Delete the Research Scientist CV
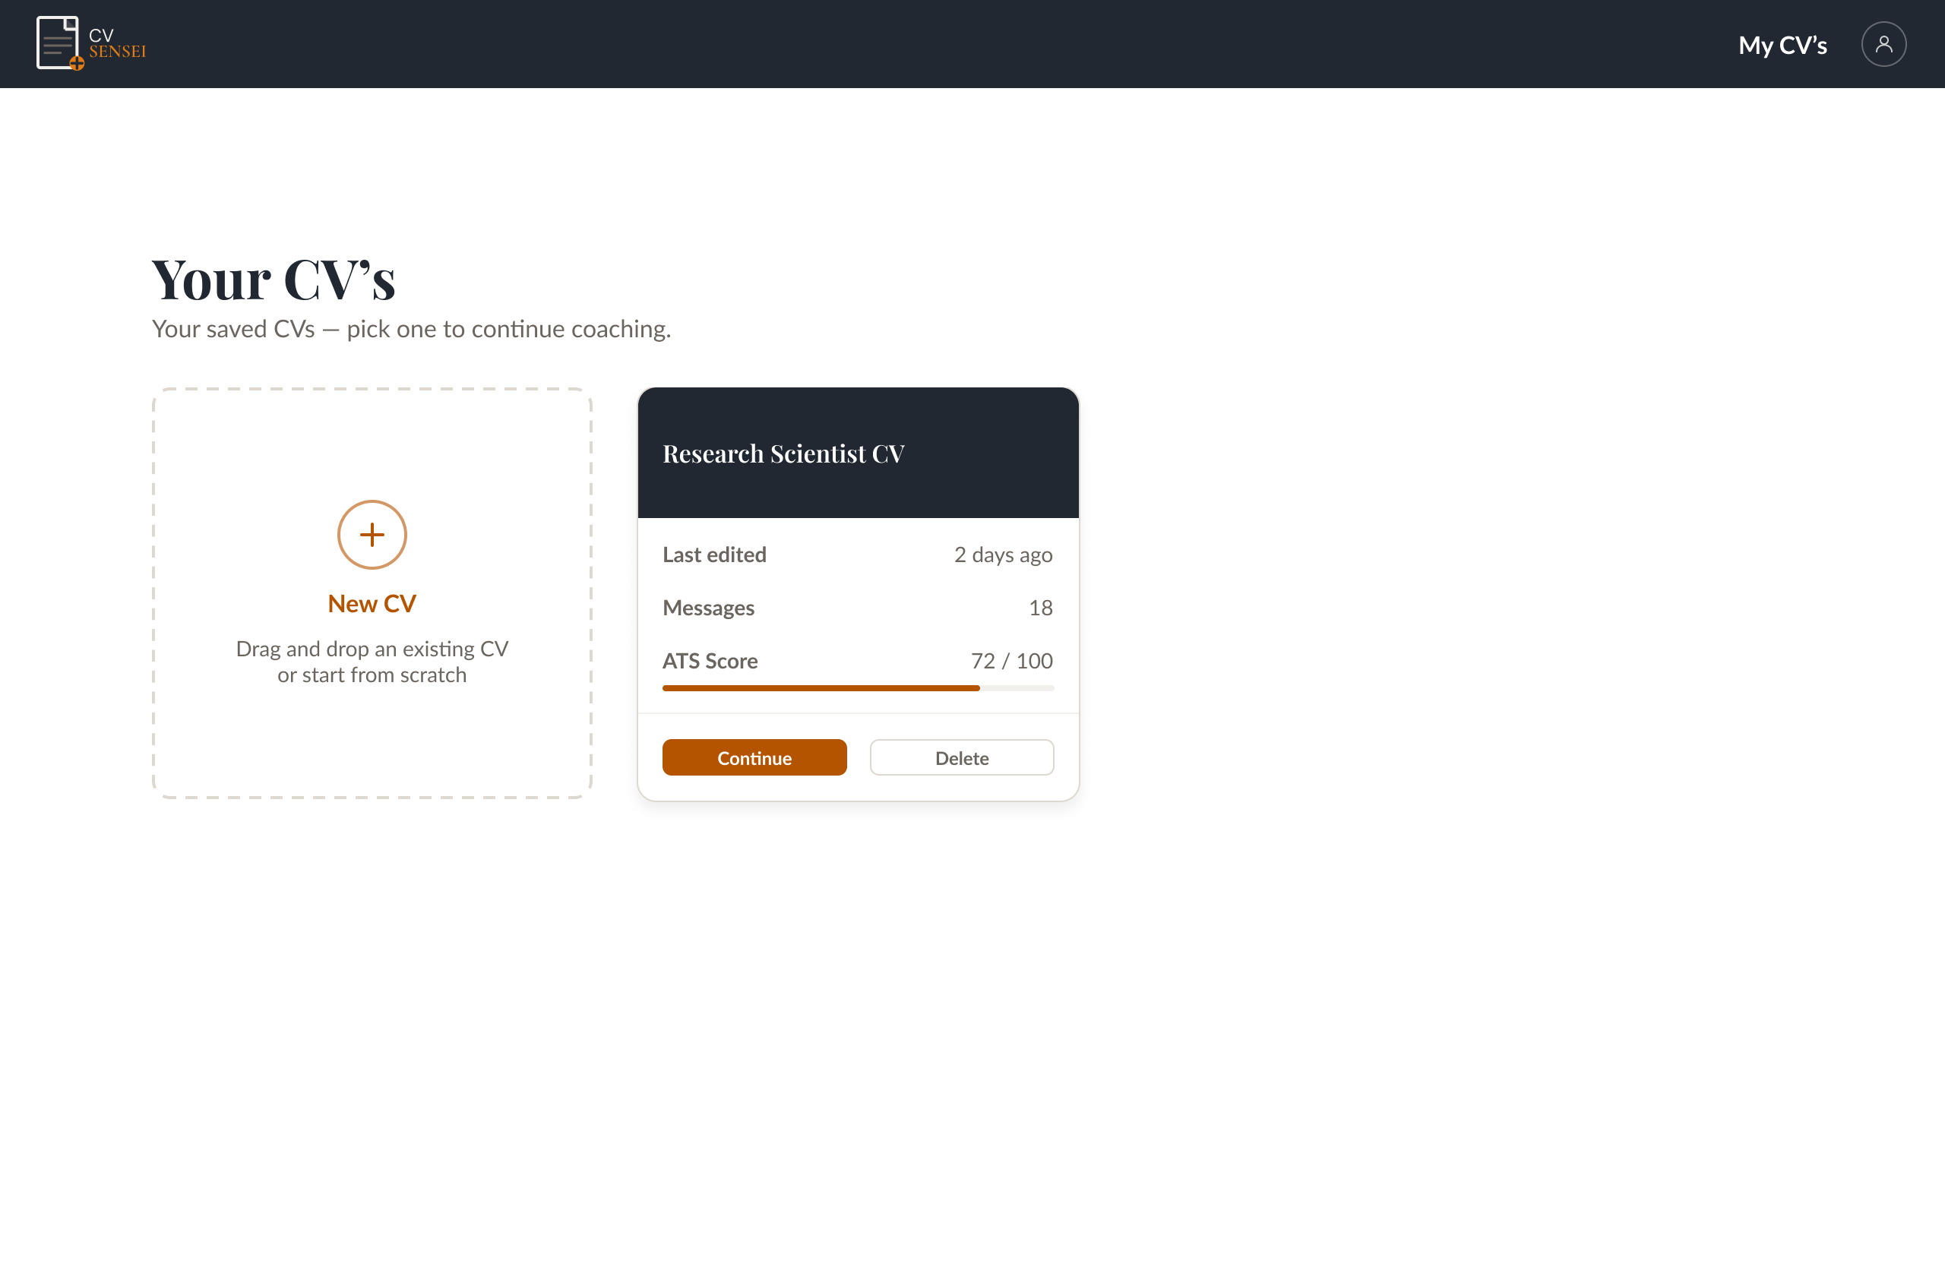 pos(962,757)
